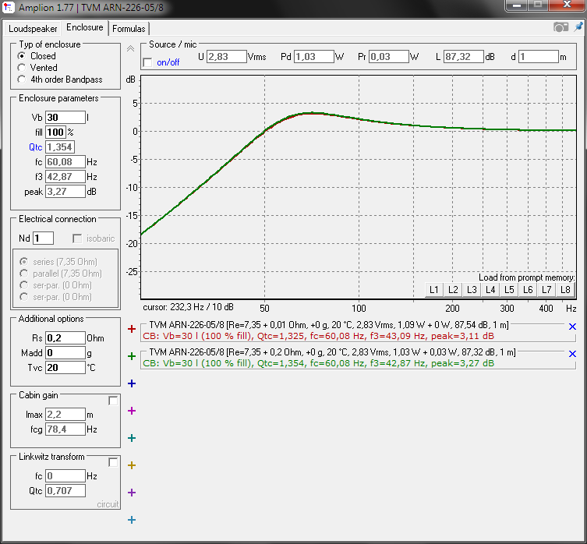This screenshot has width=587, height=544.
Task: Load prompt memory L7
Action: [x=546, y=290]
